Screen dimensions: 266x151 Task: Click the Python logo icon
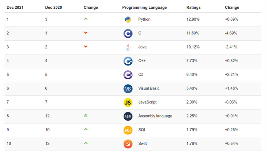point(128,19)
